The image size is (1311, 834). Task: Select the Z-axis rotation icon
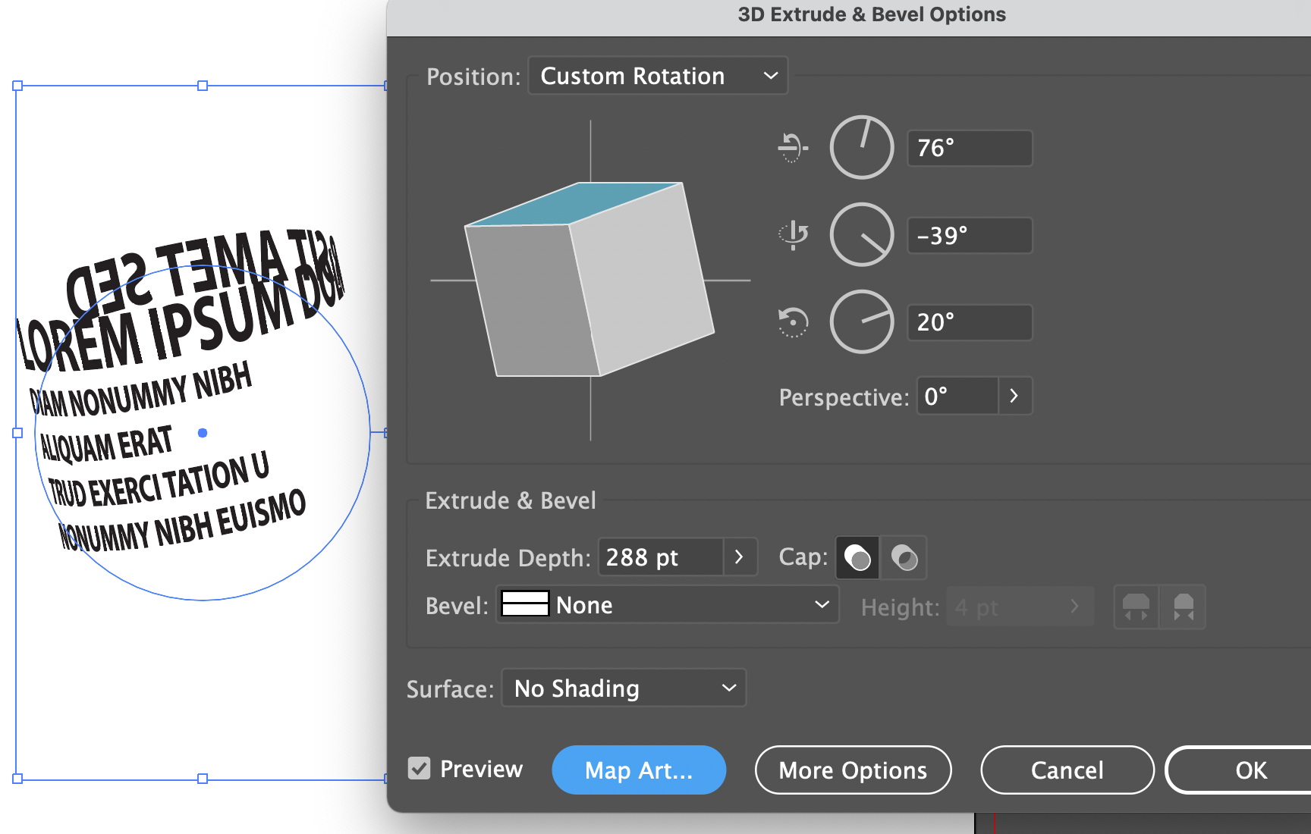pos(792,321)
